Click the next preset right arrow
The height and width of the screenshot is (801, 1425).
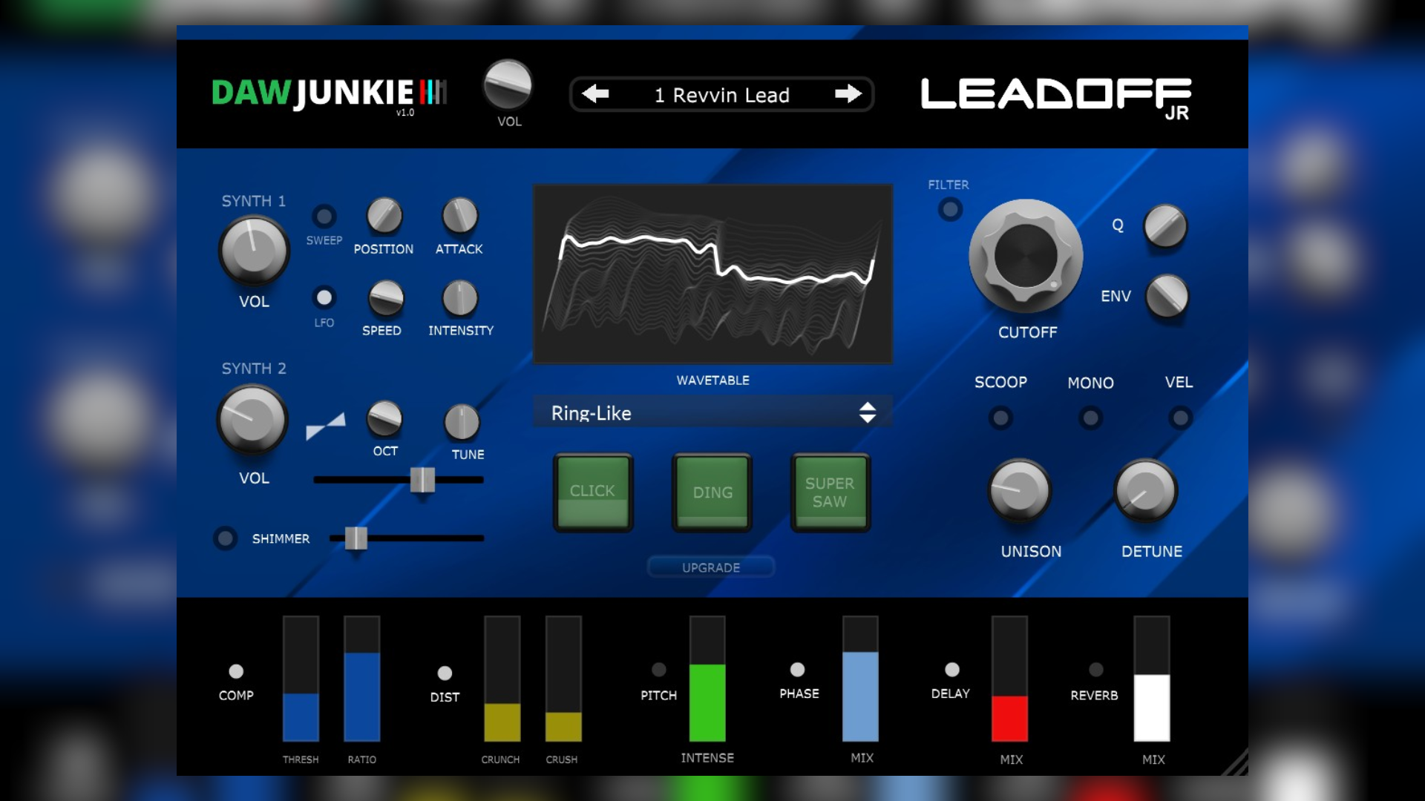tap(848, 94)
